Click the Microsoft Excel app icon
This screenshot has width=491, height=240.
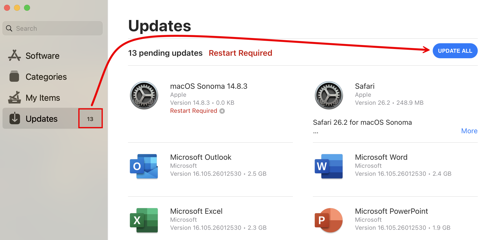tap(144, 220)
